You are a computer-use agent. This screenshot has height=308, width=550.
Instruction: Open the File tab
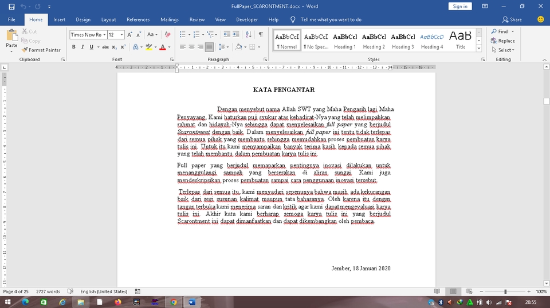click(11, 19)
